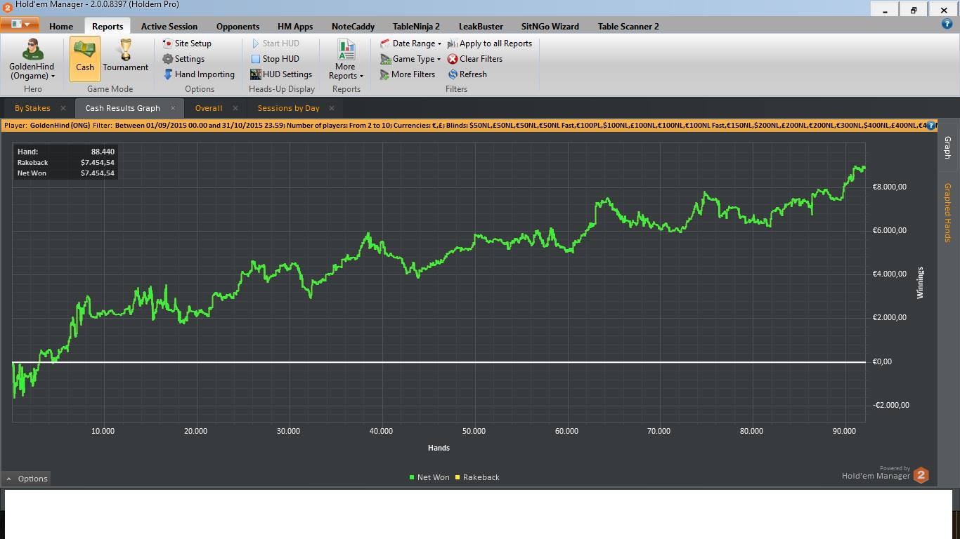Click Clear Filters red X button

[475, 59]
